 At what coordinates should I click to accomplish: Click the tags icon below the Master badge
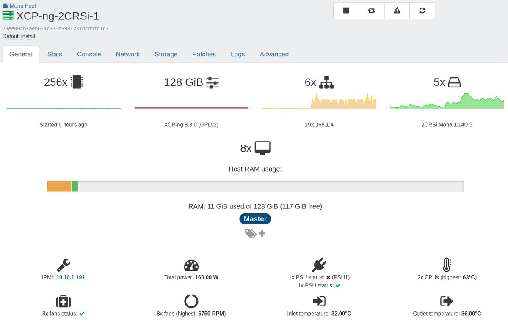click(x=250, y=233)
